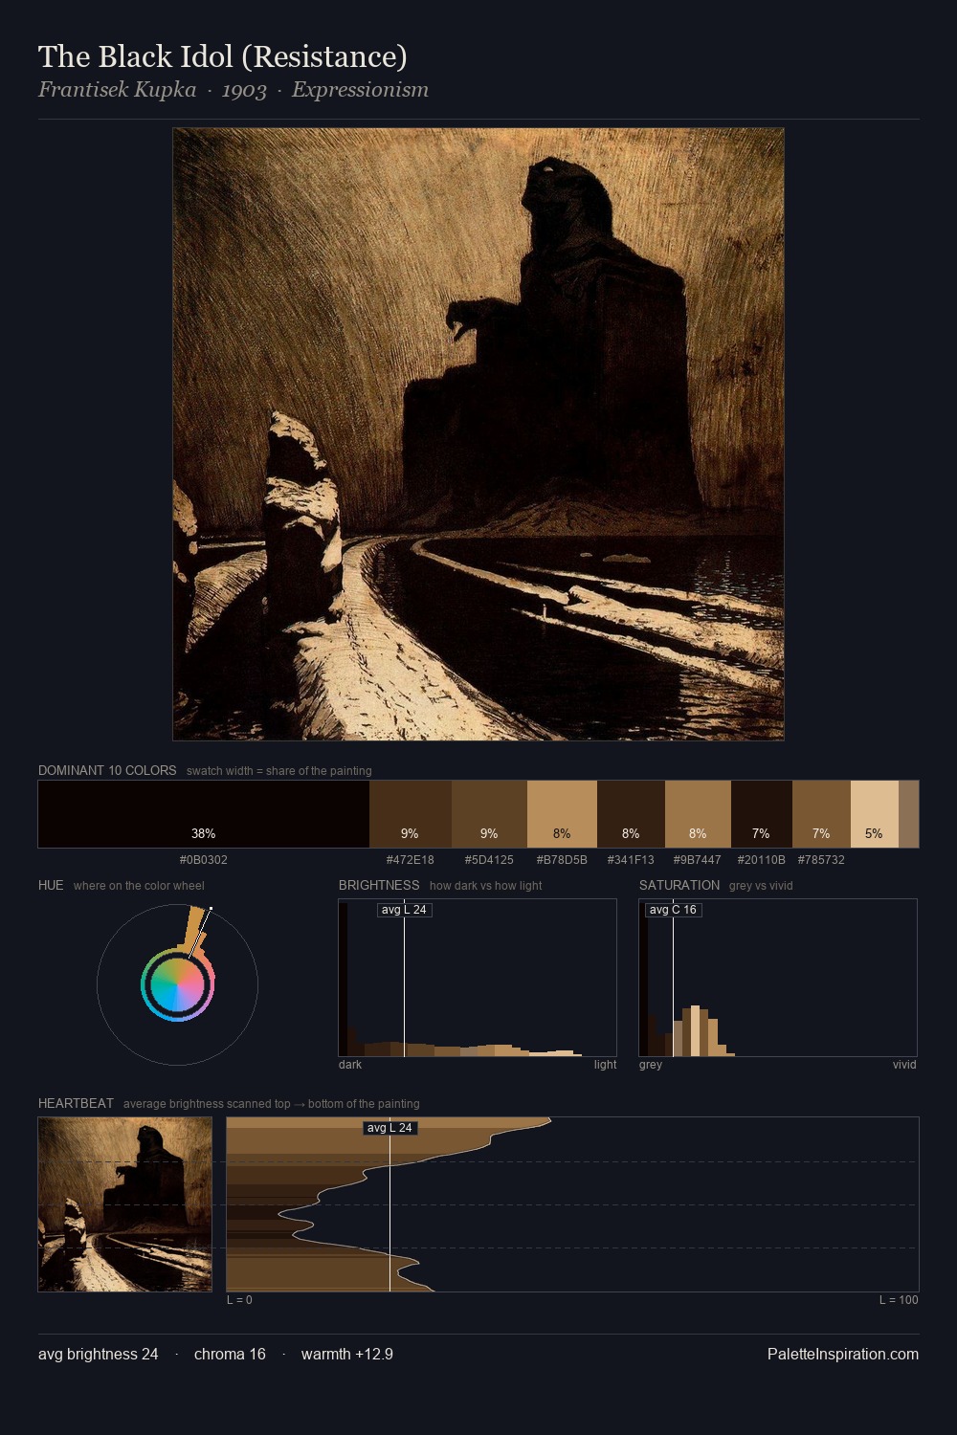
Task: Click the orange hue bar above the wheel
Action: pos(195,927)
